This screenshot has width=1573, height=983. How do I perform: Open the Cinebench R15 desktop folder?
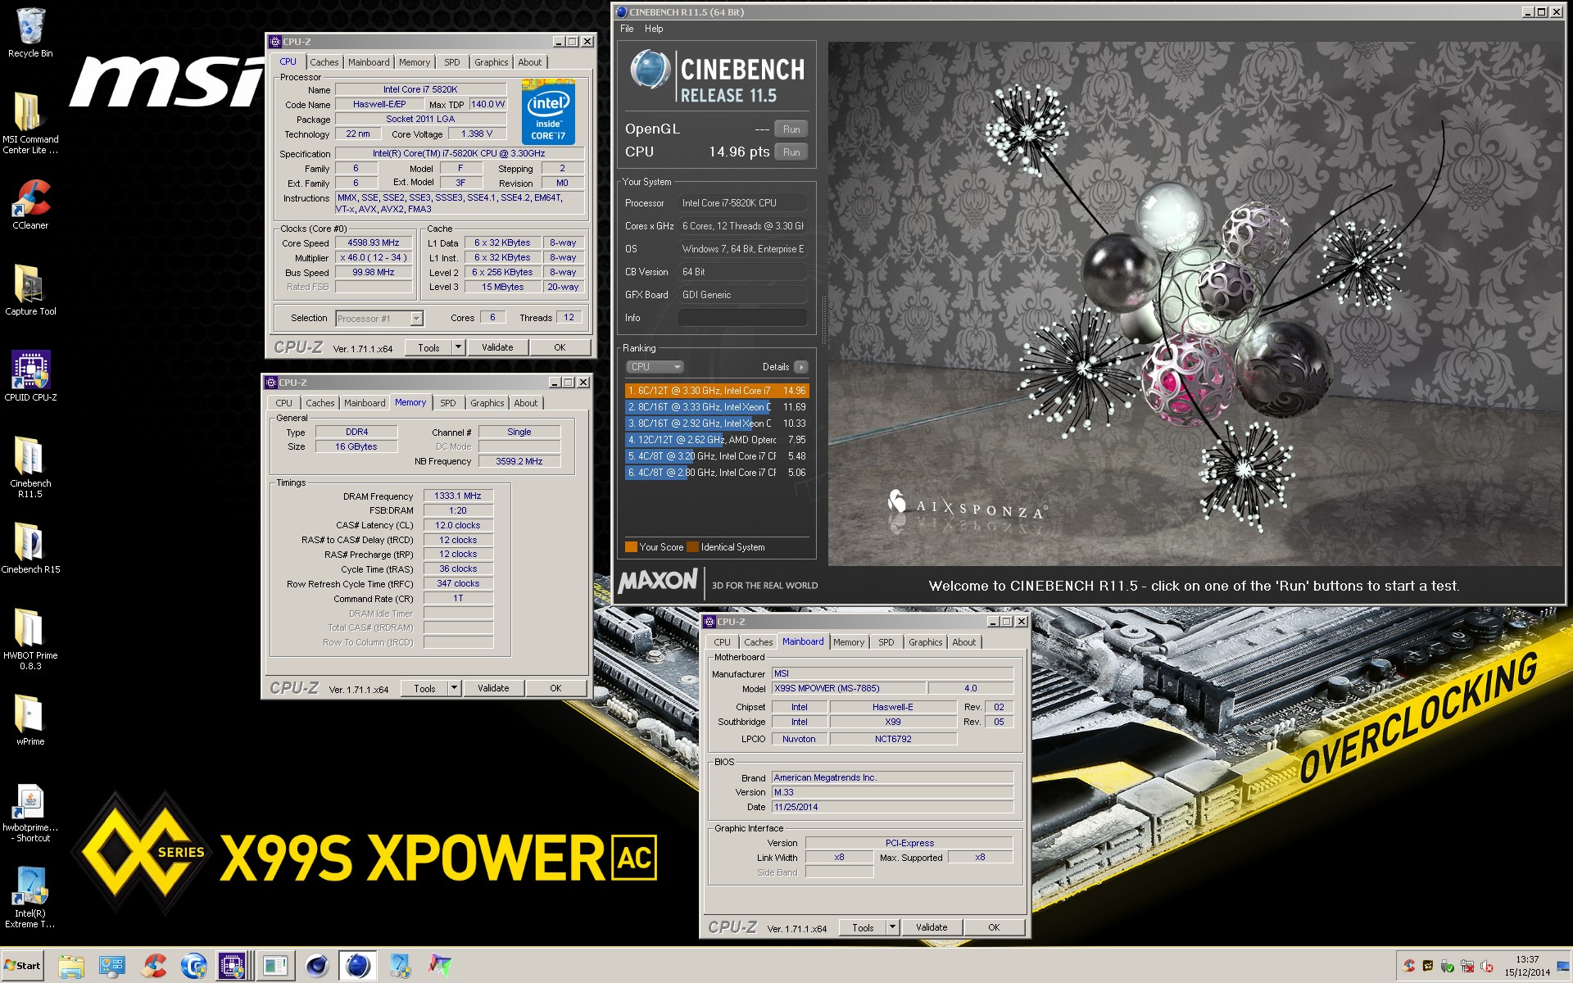(x=30, y=549)
